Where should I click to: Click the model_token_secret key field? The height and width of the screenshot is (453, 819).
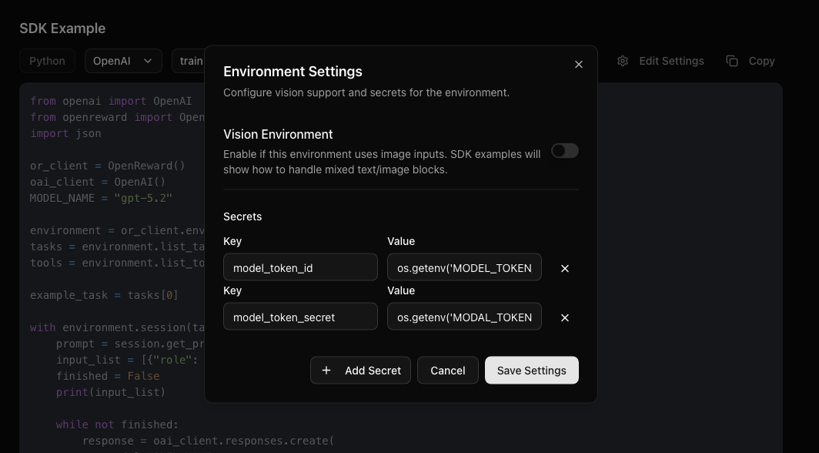point(300,317)
